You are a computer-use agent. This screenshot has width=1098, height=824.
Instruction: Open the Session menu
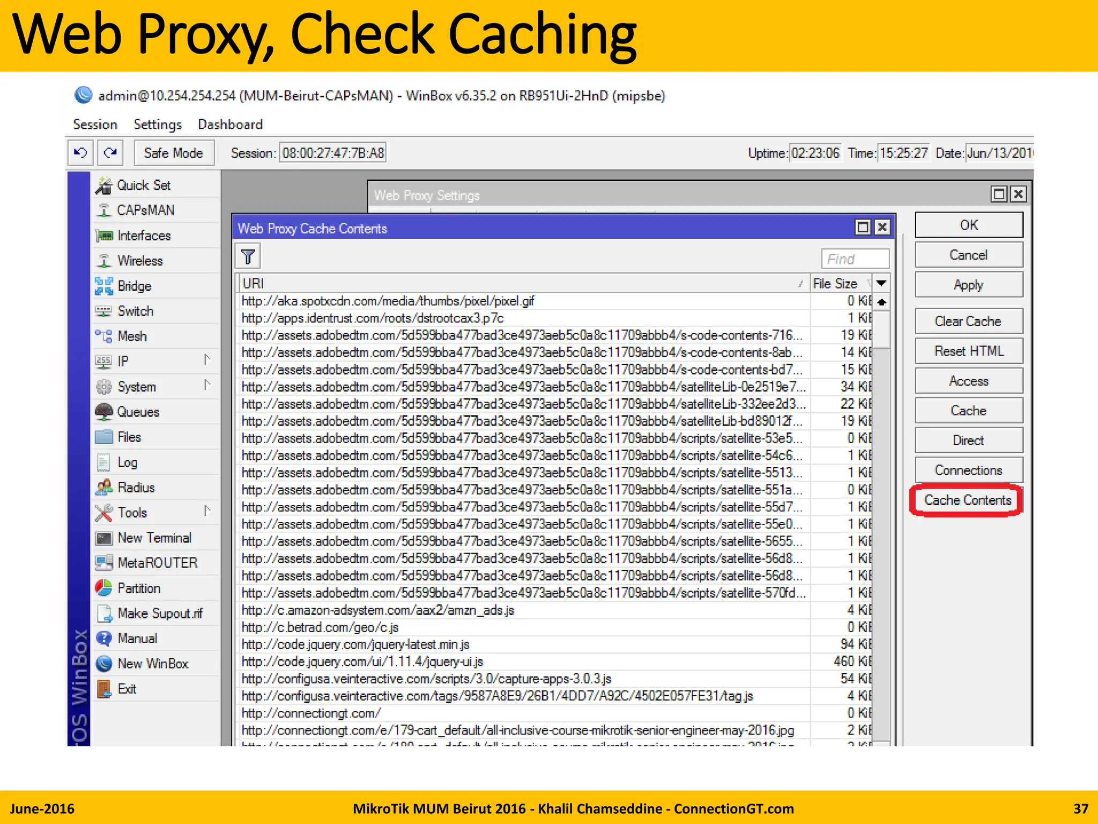click(x=95, y=124)
